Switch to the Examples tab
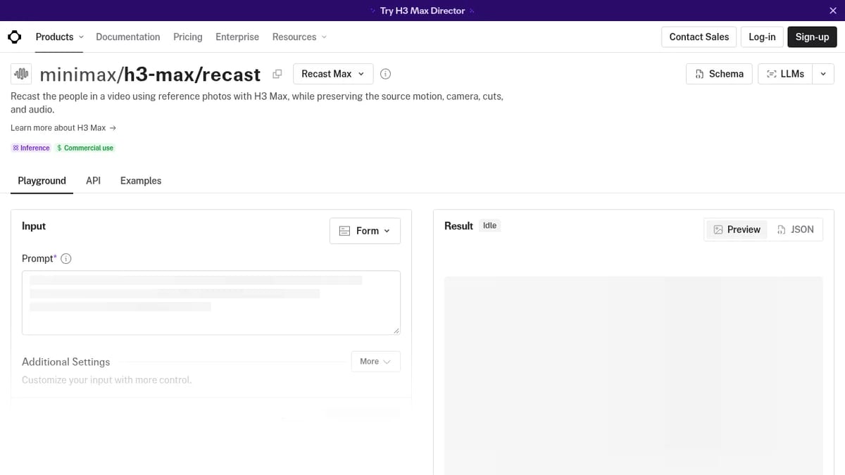The image size is (845, 475). pyautogui.click(x=141, y=181)
